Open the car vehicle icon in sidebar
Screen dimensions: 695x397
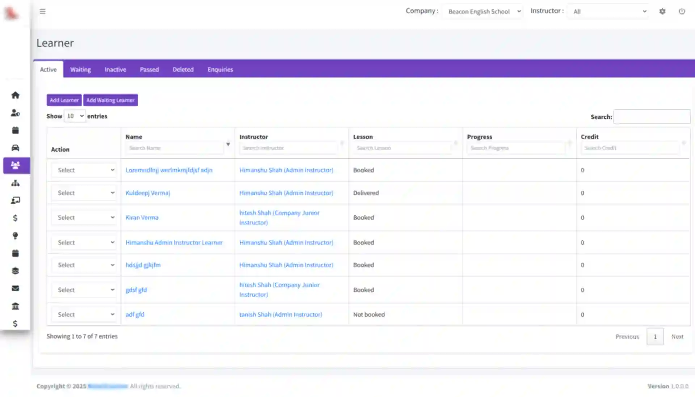[x=15, y=148]
